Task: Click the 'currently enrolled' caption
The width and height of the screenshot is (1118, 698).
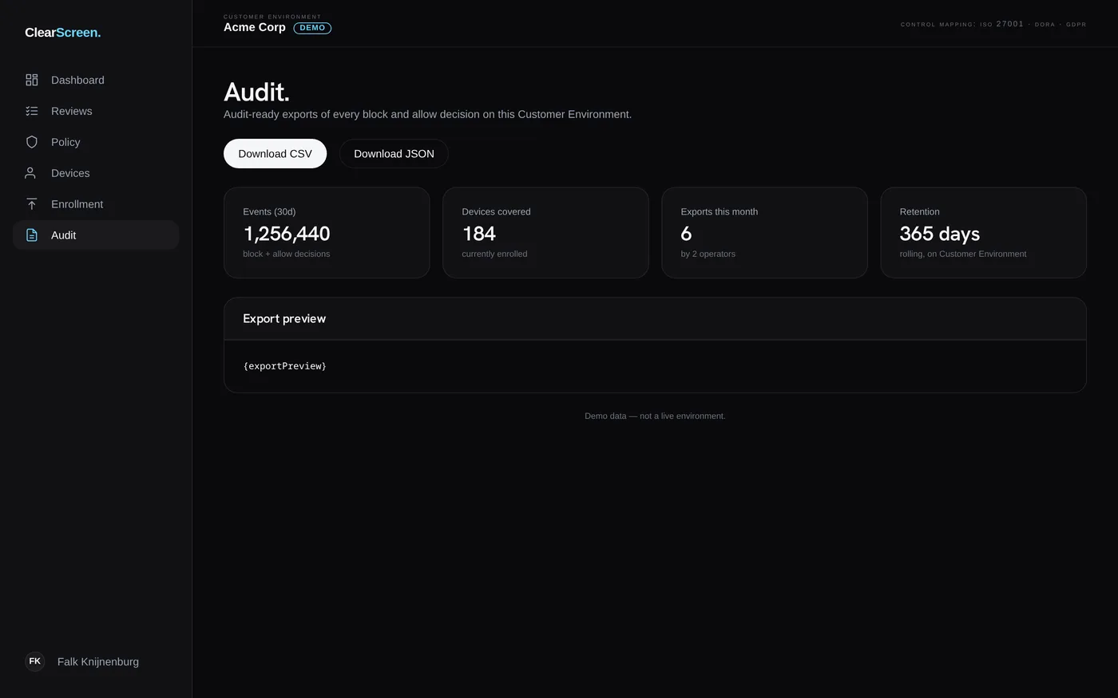Action: (494, 254)
